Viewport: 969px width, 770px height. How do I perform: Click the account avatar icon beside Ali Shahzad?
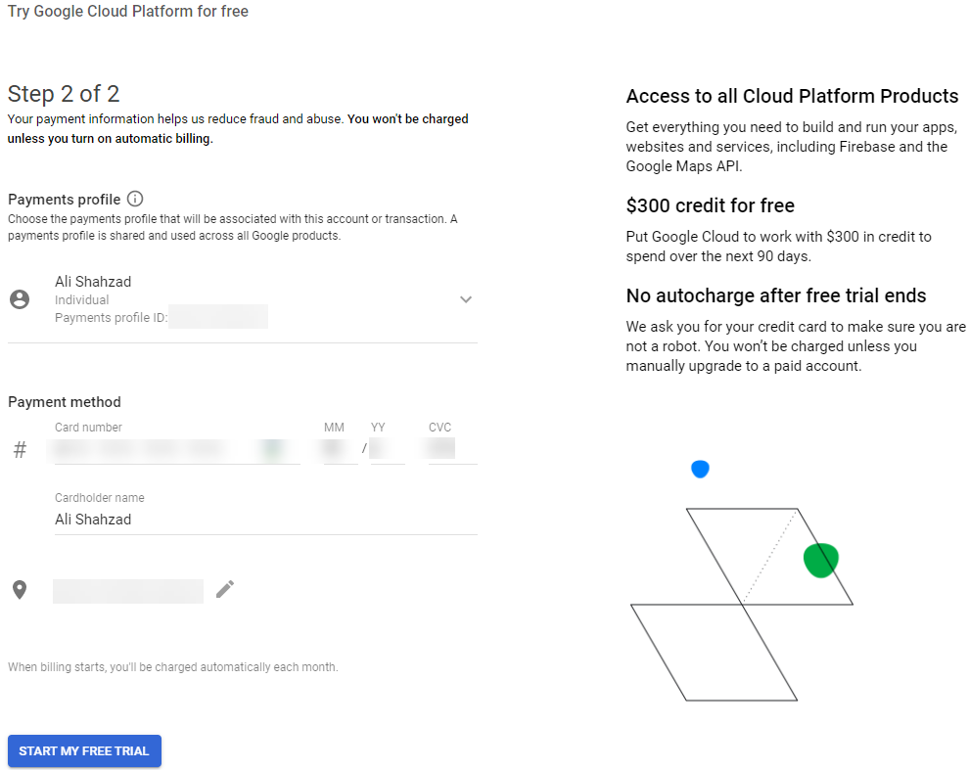20,299
